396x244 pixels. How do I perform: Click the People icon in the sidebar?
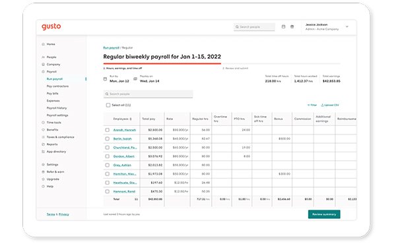[43, 57]
